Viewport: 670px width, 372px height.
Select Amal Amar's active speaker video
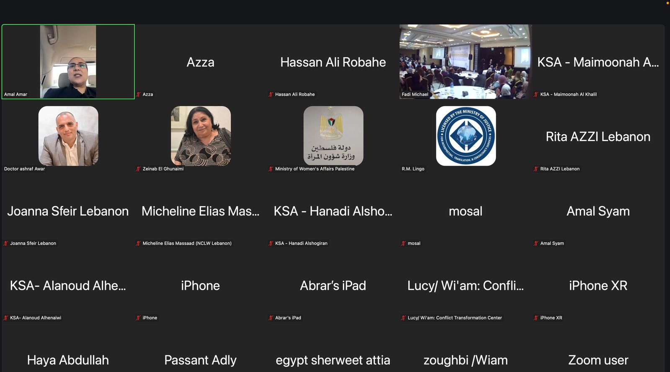[x=68, y=62]
